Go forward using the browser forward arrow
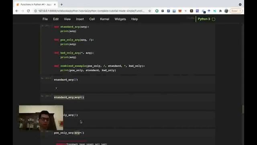 click(x=22, y=11)
